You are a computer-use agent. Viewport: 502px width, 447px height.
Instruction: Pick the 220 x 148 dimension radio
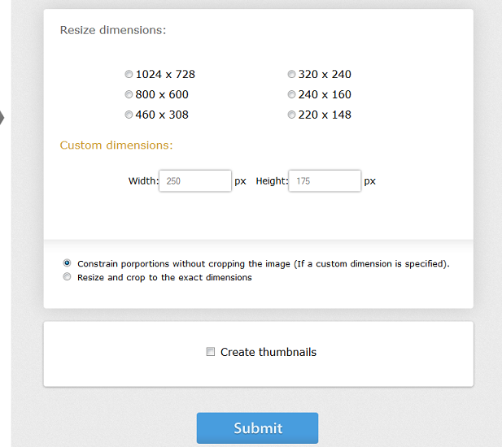pyautogui.click(x=291, y=115)
